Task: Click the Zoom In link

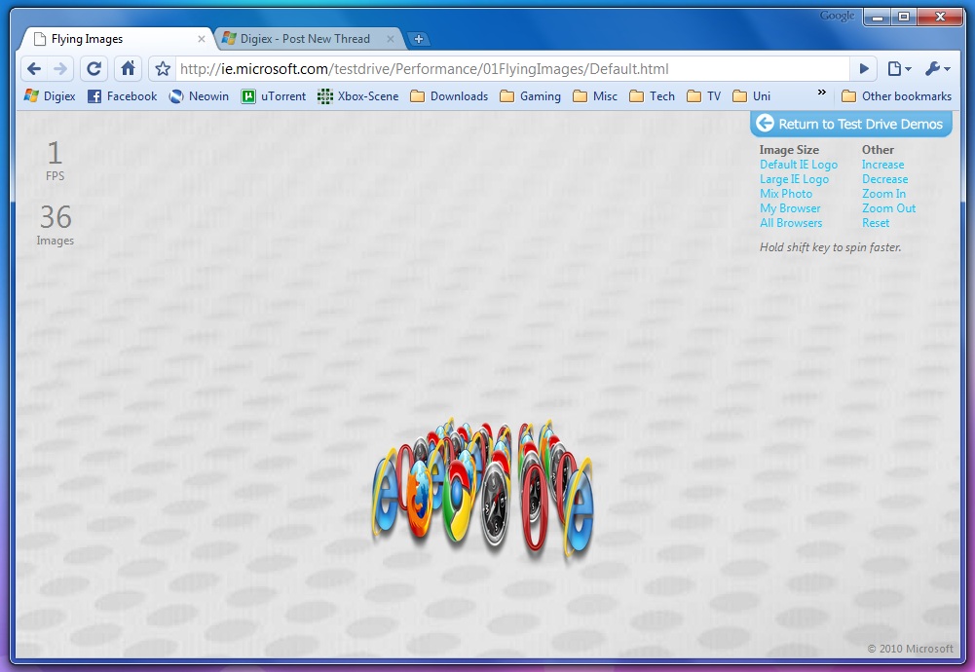Action: click(x=883, y=194)
